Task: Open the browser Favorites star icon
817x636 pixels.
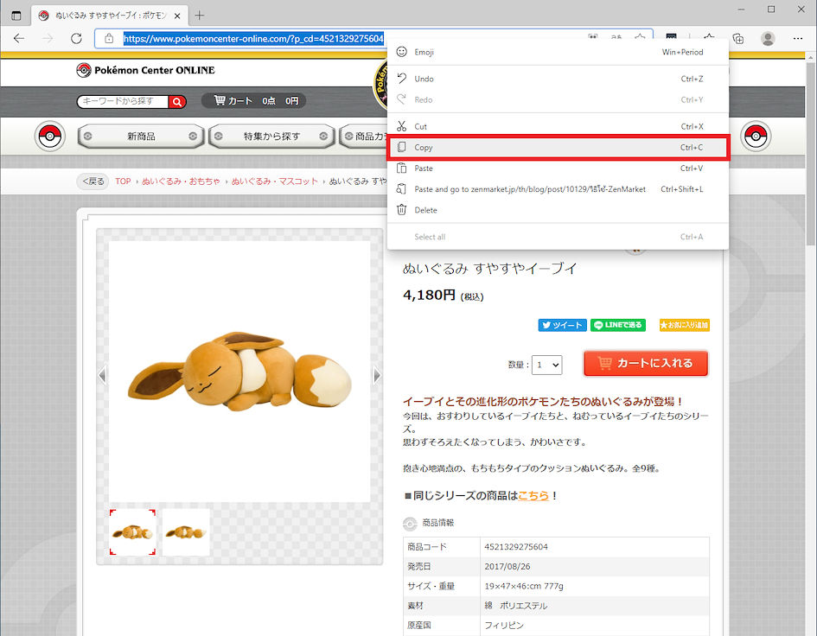Action: 709,38
